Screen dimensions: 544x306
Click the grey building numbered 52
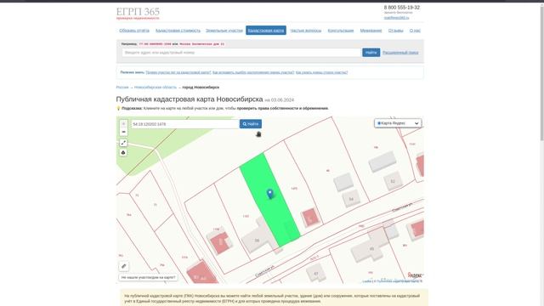[393, 181]
